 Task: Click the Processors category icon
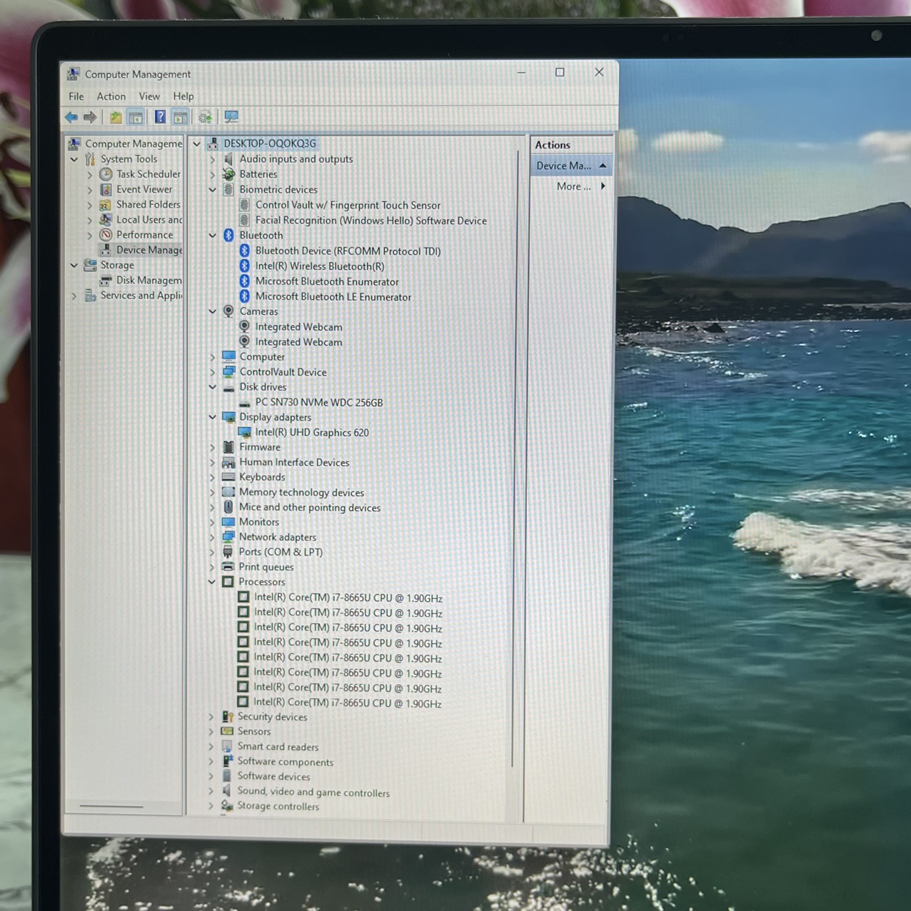pos(228,582)
